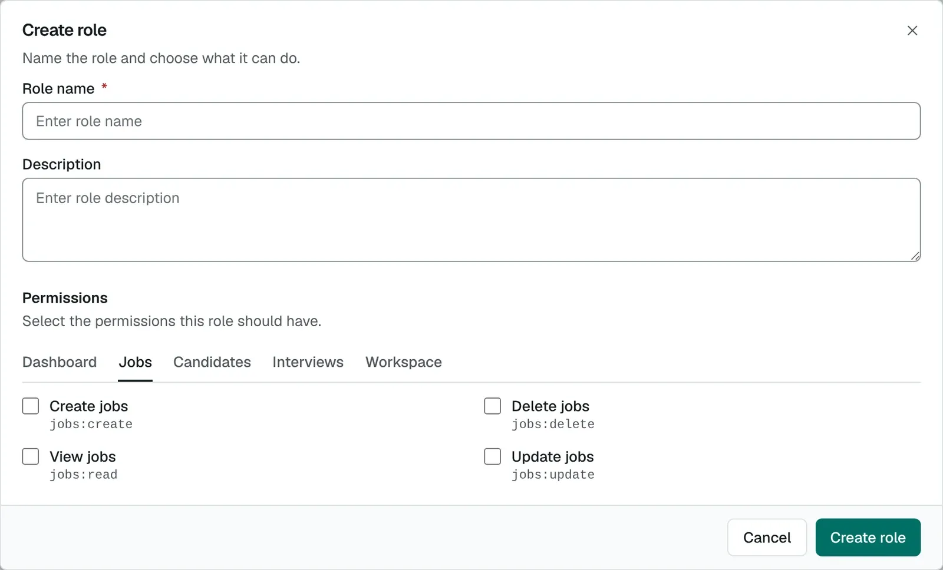Click the jobs:delete permission code

coord(553,424)
